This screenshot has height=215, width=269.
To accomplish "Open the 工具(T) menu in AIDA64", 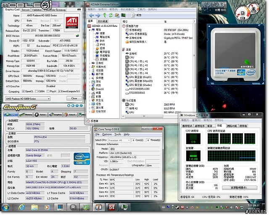I will coord(141,9).
